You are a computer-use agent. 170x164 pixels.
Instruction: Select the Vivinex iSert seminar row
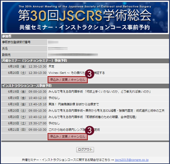[85, 73]
